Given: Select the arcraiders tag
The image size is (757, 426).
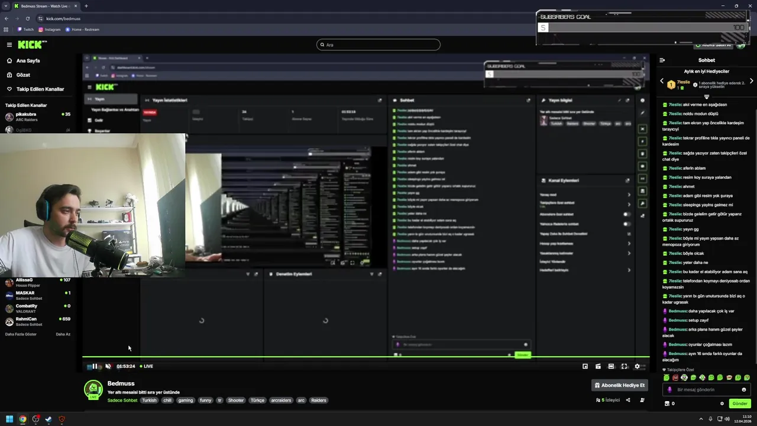Looking at the screenshot, I should (281, 400).
